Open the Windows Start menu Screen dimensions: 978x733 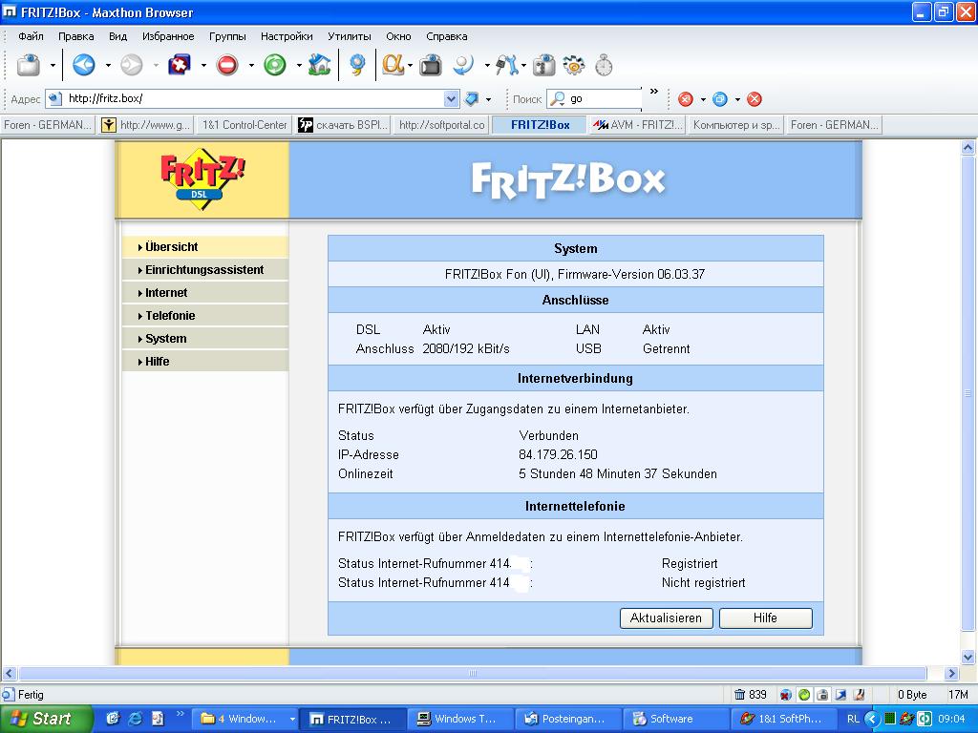pyautogui.click(x=45, y=719)
